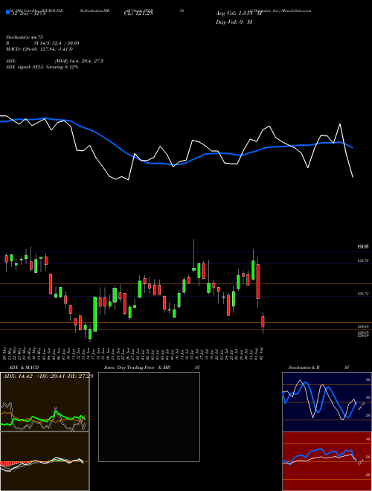
Task: Click the ADX indicator chart with green line
Action: 45,402
